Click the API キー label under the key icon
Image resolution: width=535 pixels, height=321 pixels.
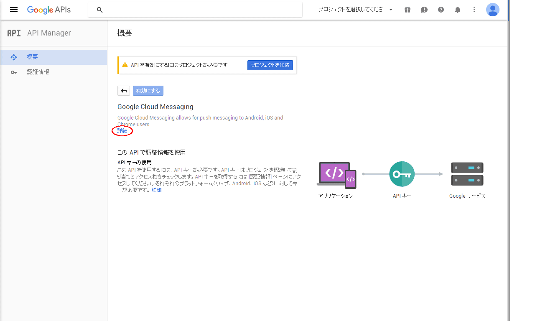pyautogui.click(x=402, y=196)
